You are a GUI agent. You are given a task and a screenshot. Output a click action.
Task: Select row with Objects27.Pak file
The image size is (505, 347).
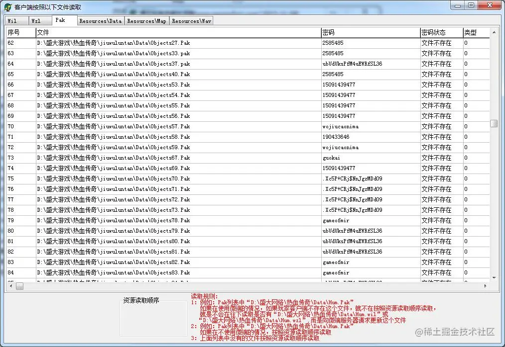pos(248,43)
